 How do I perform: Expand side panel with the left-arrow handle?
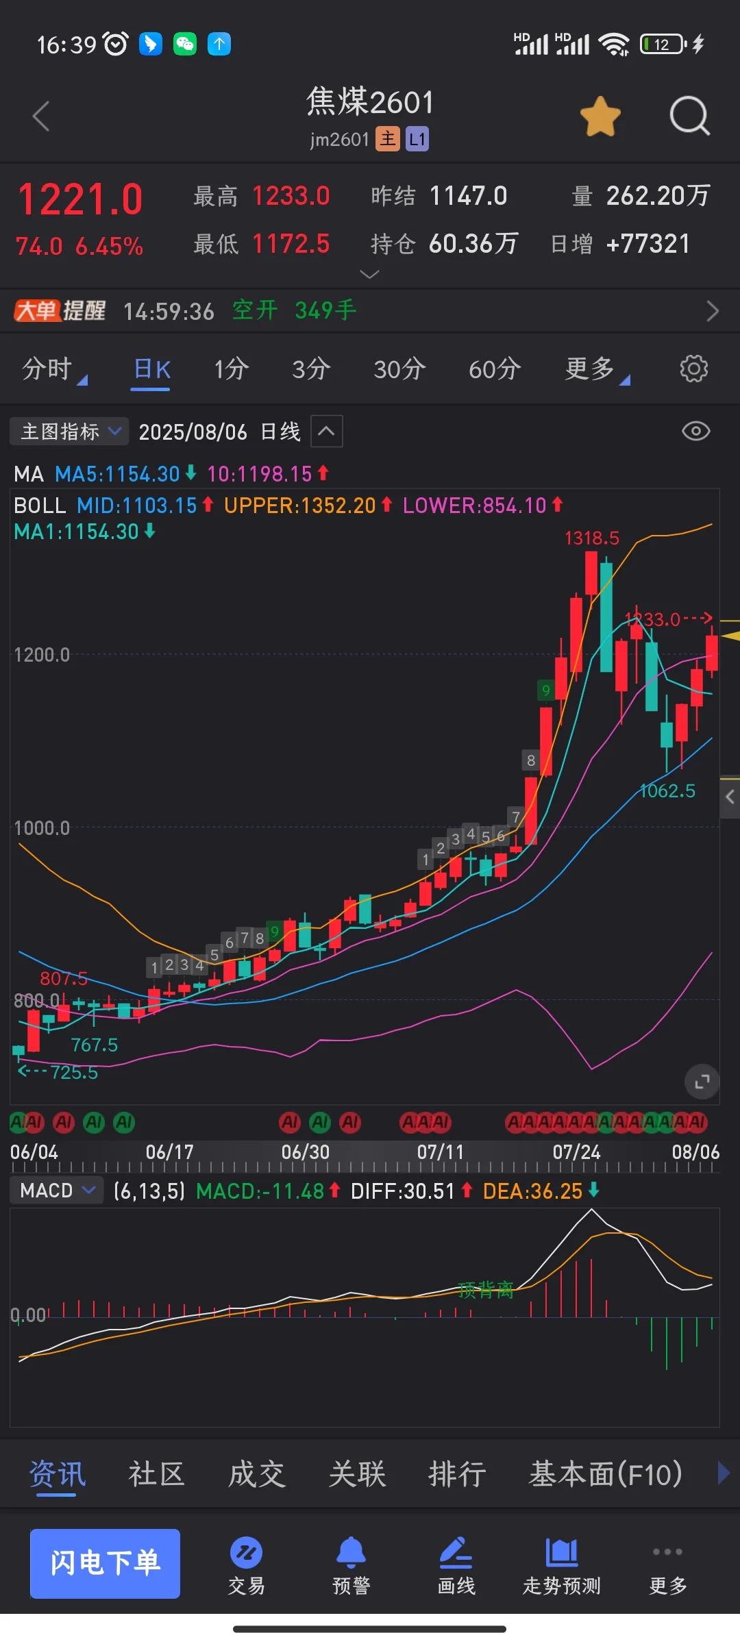[730, 797]
